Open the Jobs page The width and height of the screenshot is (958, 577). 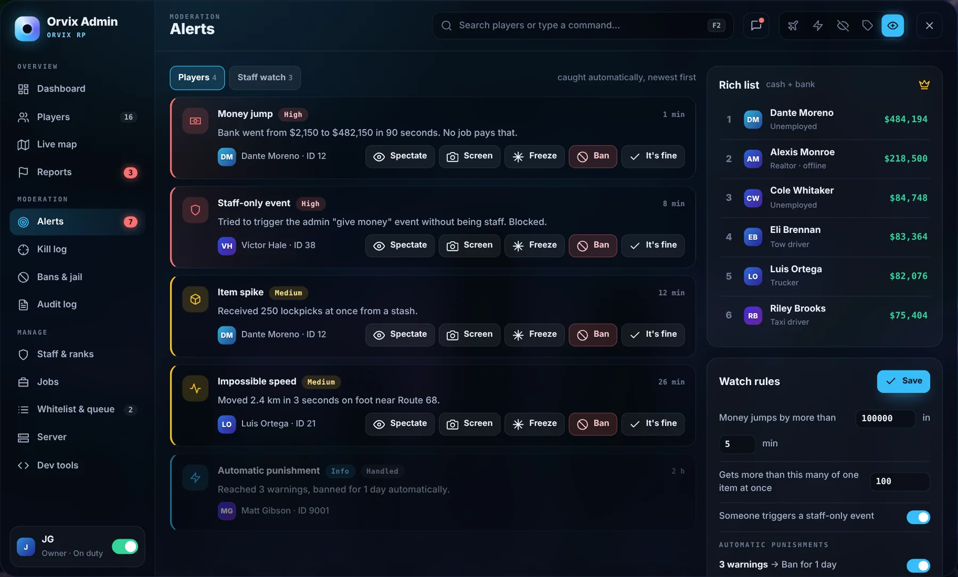click(x=77, y=382)
